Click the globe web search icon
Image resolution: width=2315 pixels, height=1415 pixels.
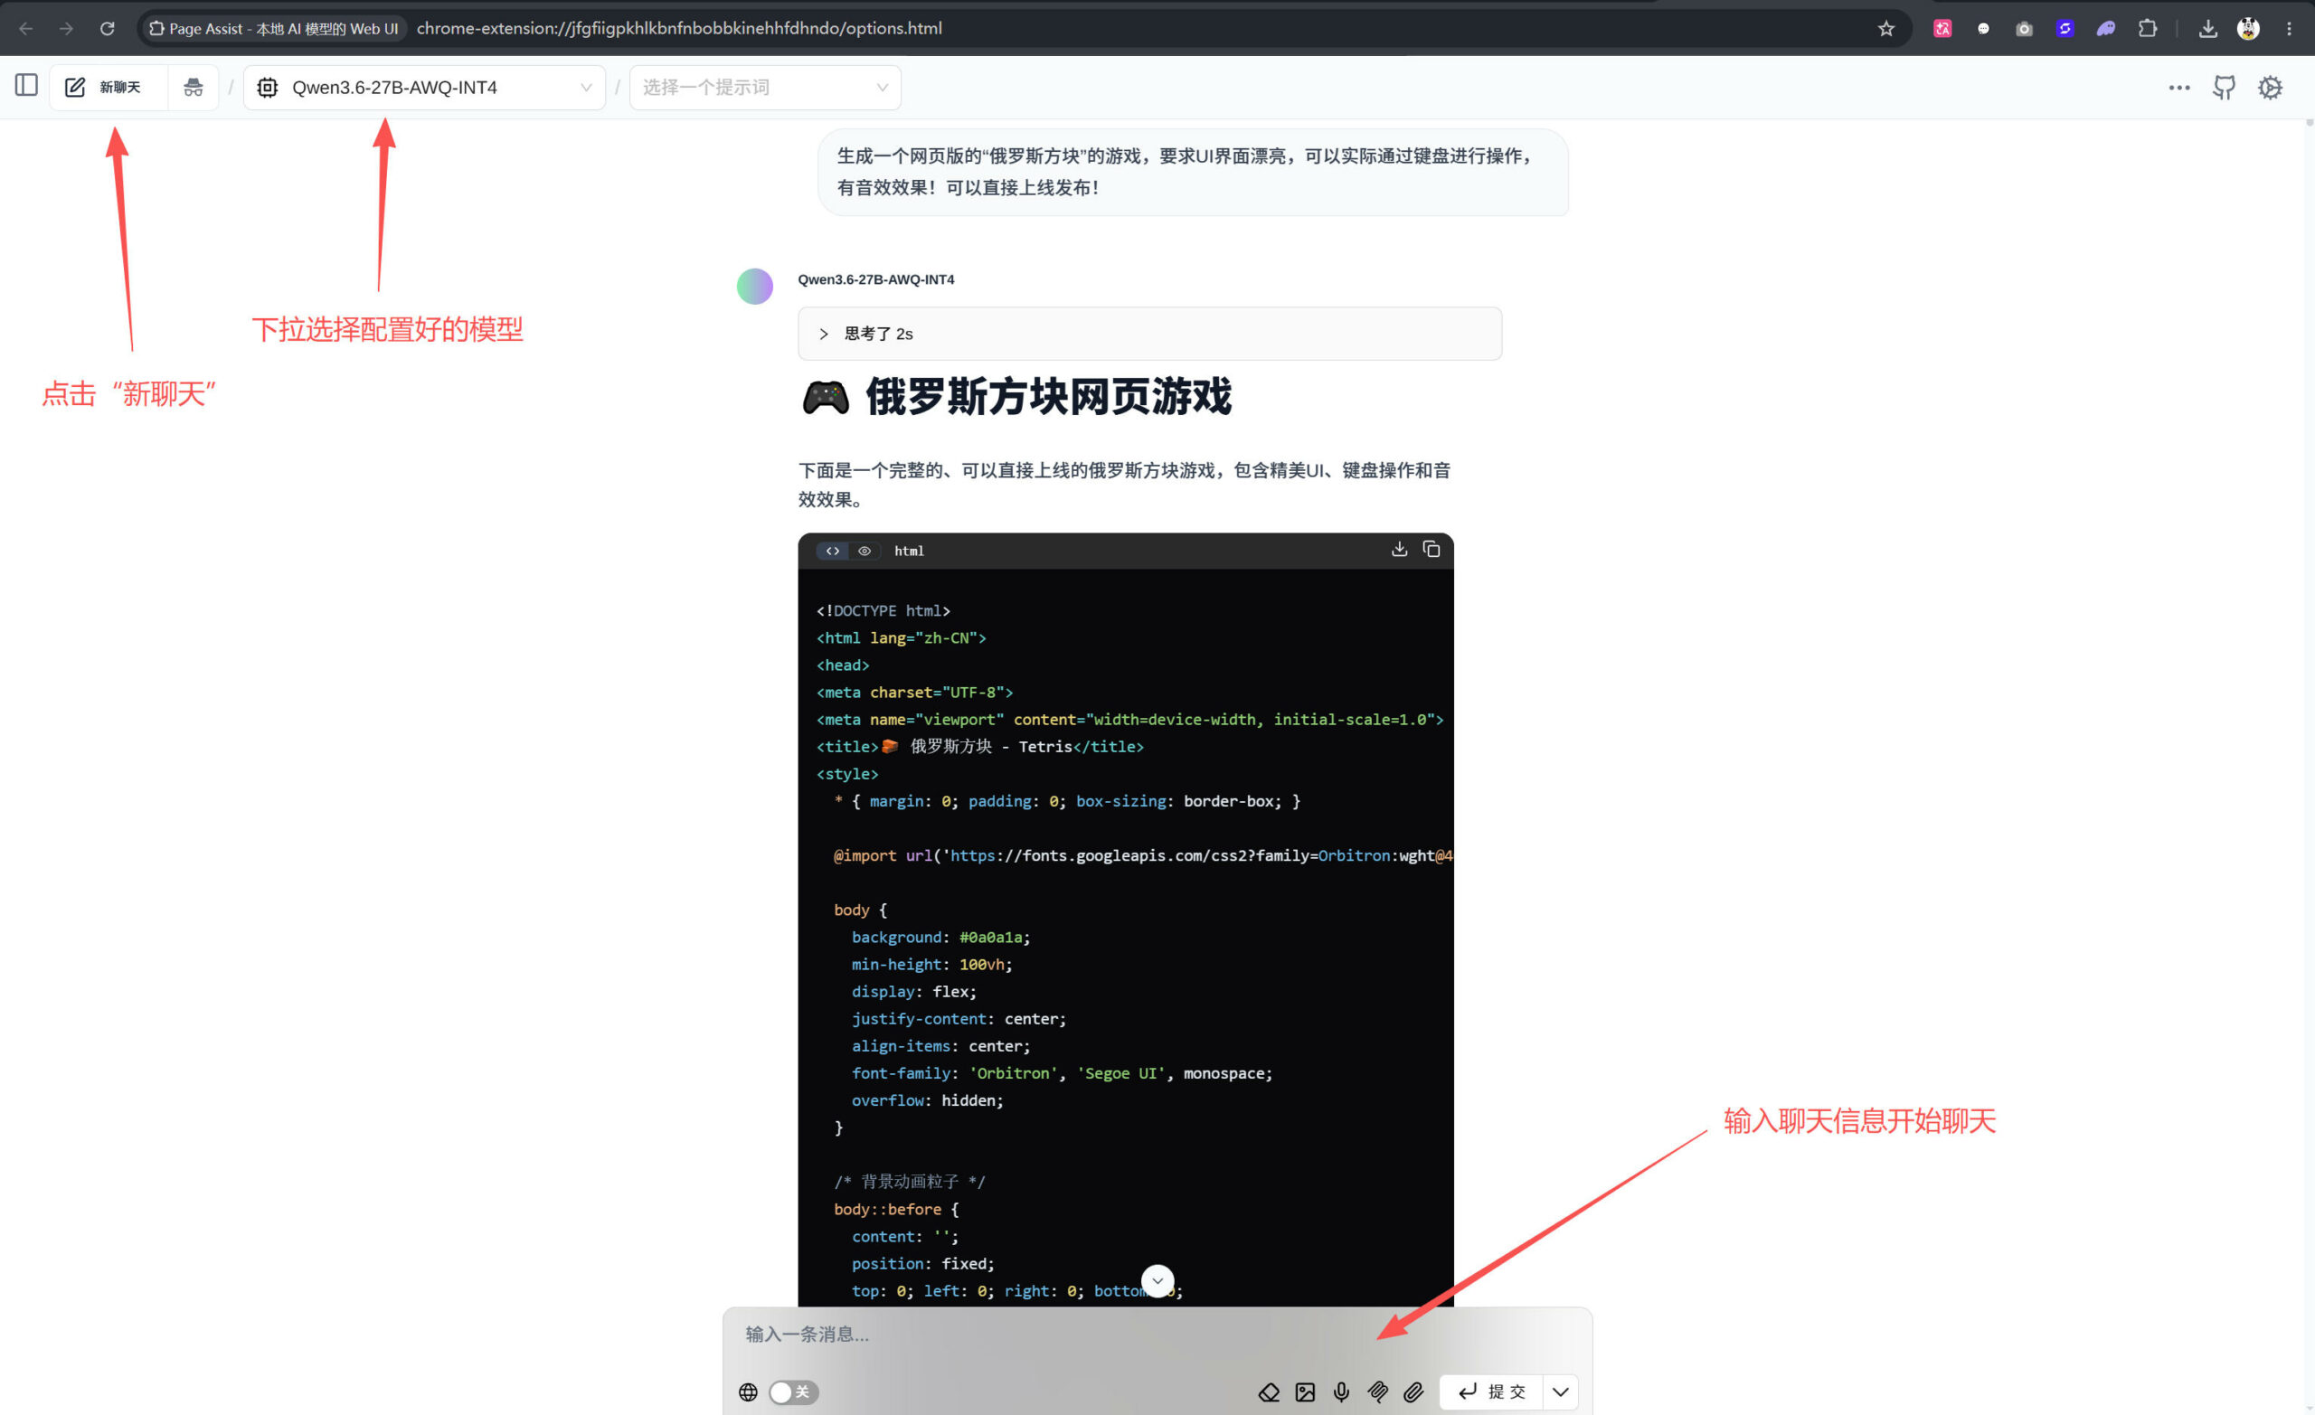click(x=748, y=1391)
